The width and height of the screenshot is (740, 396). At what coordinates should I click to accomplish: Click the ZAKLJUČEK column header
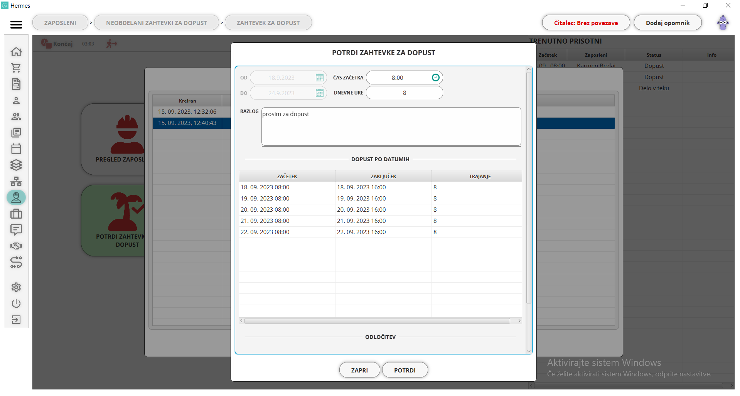pos(383,176)
